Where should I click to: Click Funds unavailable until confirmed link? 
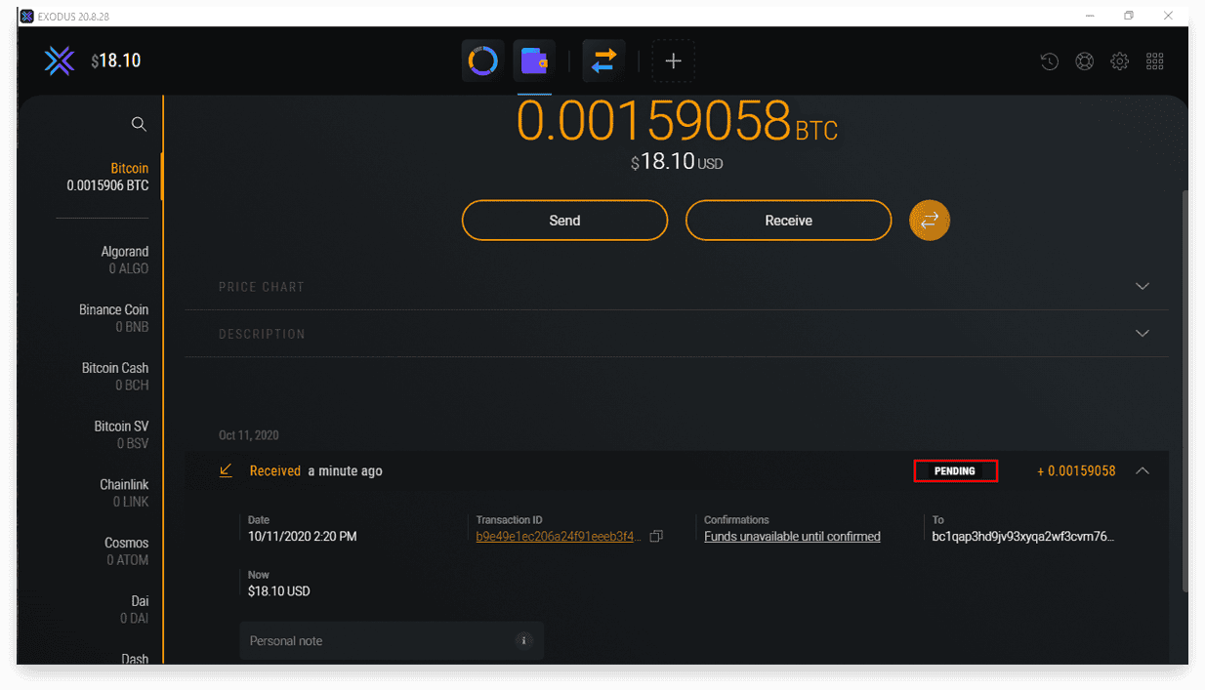[x=792, y=537]
